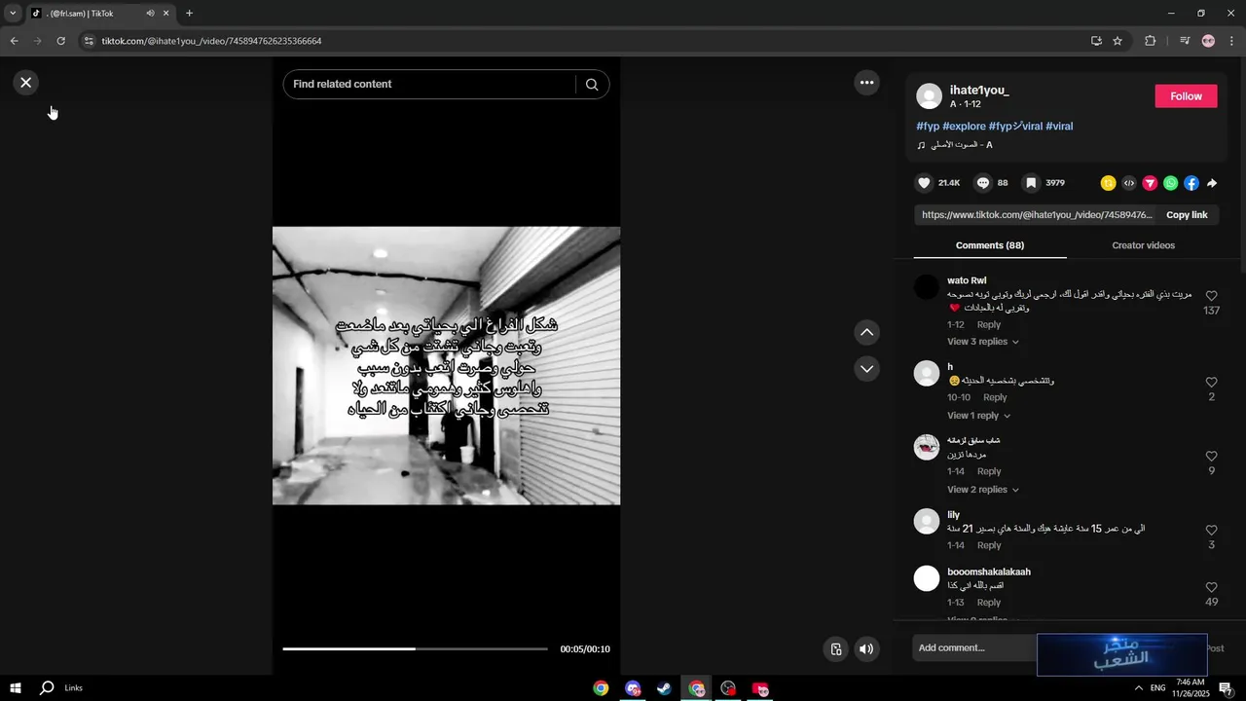
Task: Open ihate1you_ profile name
Action: [x=979, y=91]
